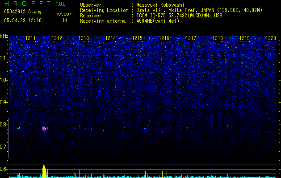Viewport: 281px width, 178px height.
Task: Click the Observer label
Action: point(91,5)
